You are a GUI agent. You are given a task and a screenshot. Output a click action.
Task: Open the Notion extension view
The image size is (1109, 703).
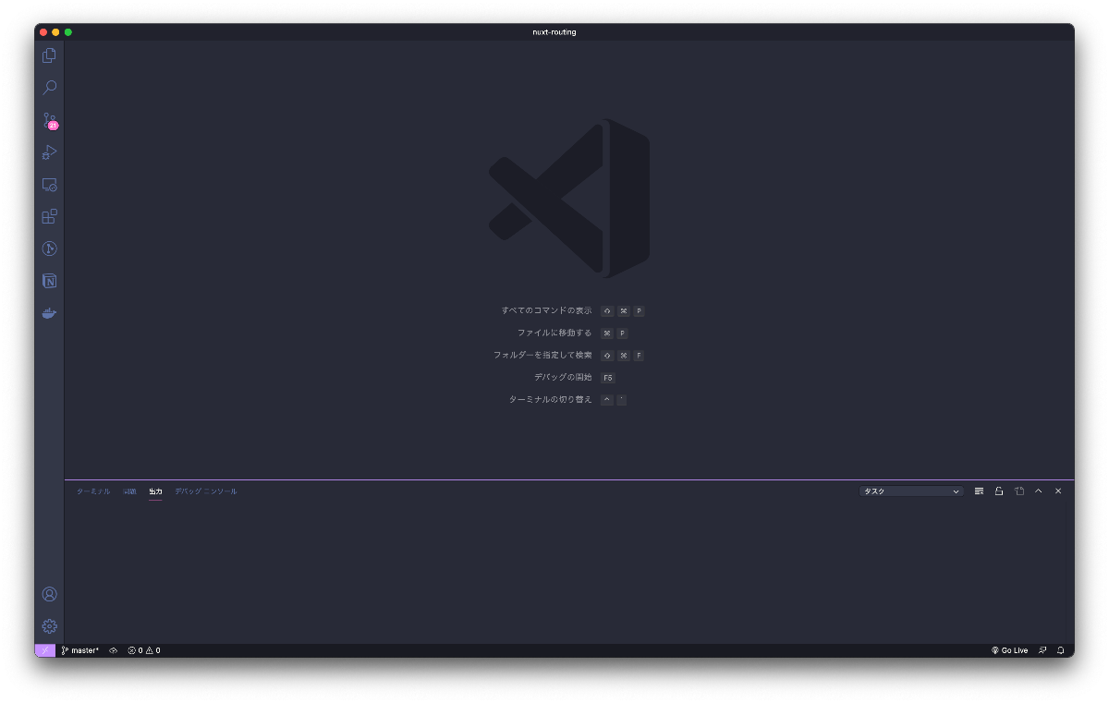(49, 281)
